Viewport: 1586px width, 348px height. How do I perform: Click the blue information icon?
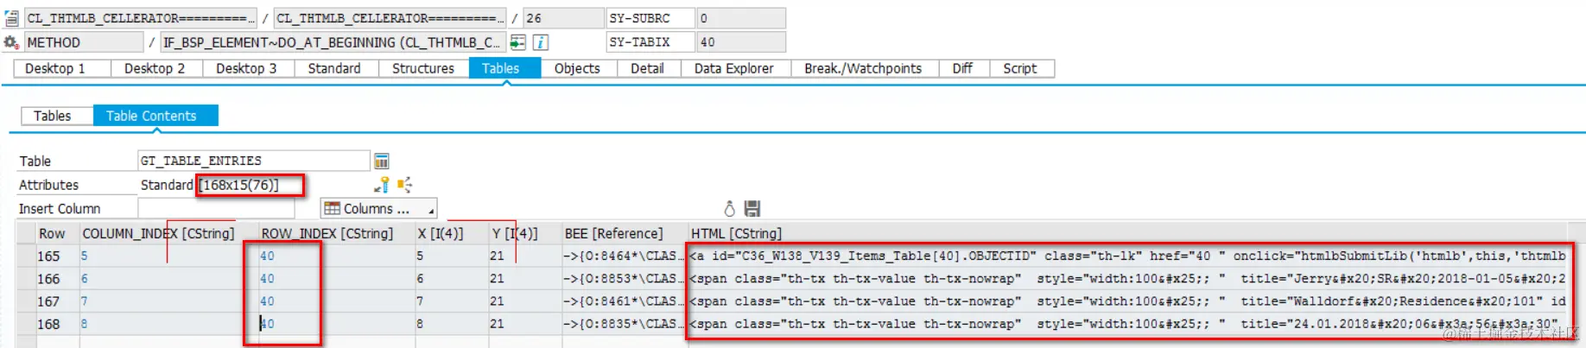point(540,42)
